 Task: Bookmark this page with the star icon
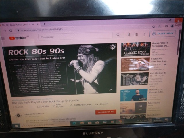pos(160,26)
